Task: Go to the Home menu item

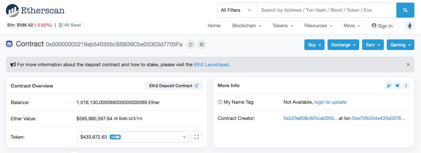Action: pyautogui.click(x=214, y=26)
